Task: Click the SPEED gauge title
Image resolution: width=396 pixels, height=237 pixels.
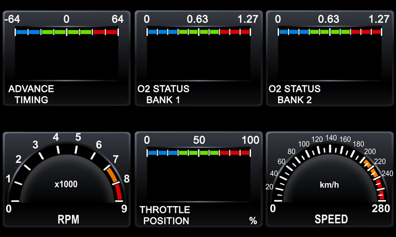Action: coord(331,219)
